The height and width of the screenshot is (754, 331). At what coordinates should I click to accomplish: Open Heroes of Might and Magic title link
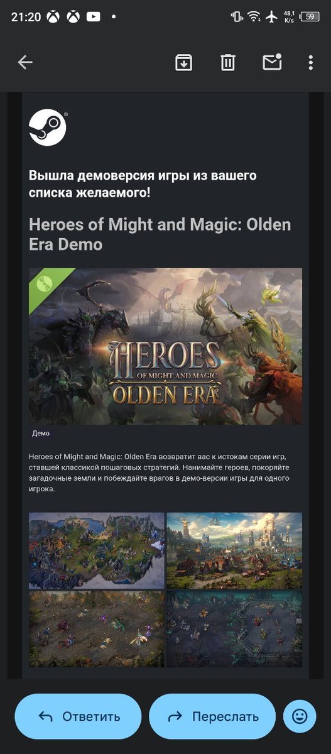pos(160,234)
